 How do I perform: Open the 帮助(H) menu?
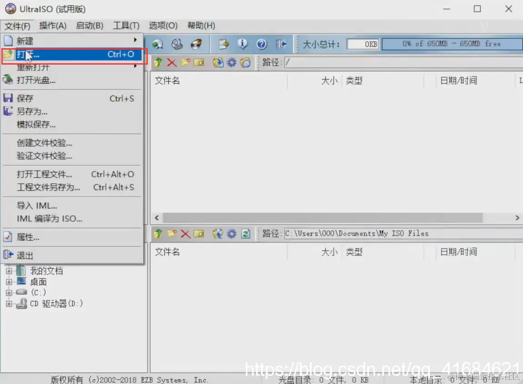pos(201,25)
